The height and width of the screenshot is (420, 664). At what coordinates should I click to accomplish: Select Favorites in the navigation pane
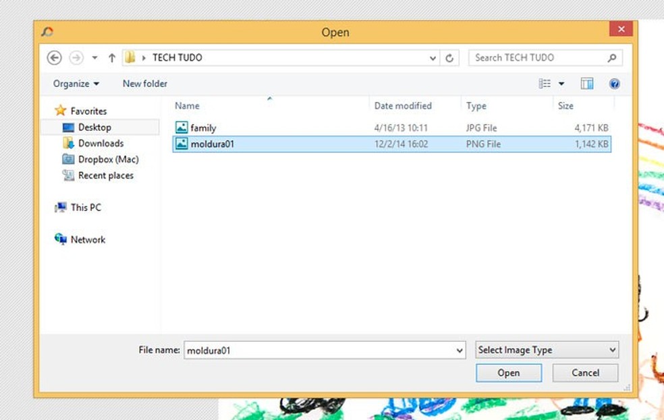click(x=88, y=111)
